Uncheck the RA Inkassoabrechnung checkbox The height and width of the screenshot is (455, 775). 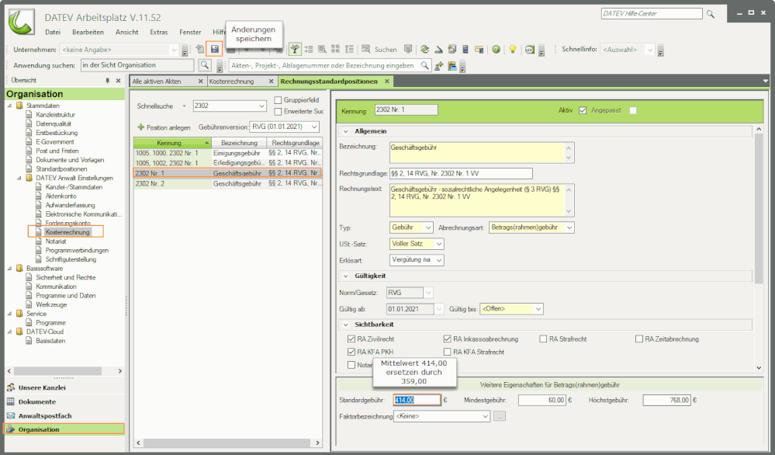tap(448, 339)
